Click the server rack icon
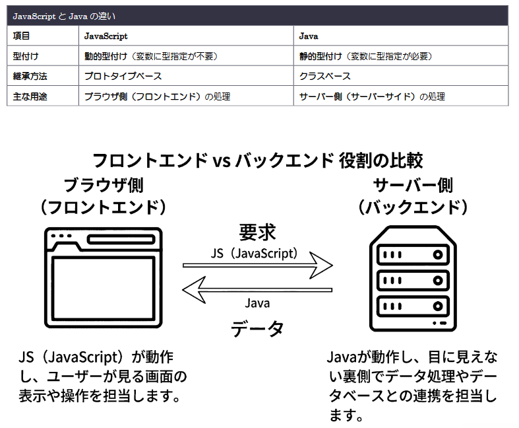This screenshot has height=428, width=519. point(413,279)
